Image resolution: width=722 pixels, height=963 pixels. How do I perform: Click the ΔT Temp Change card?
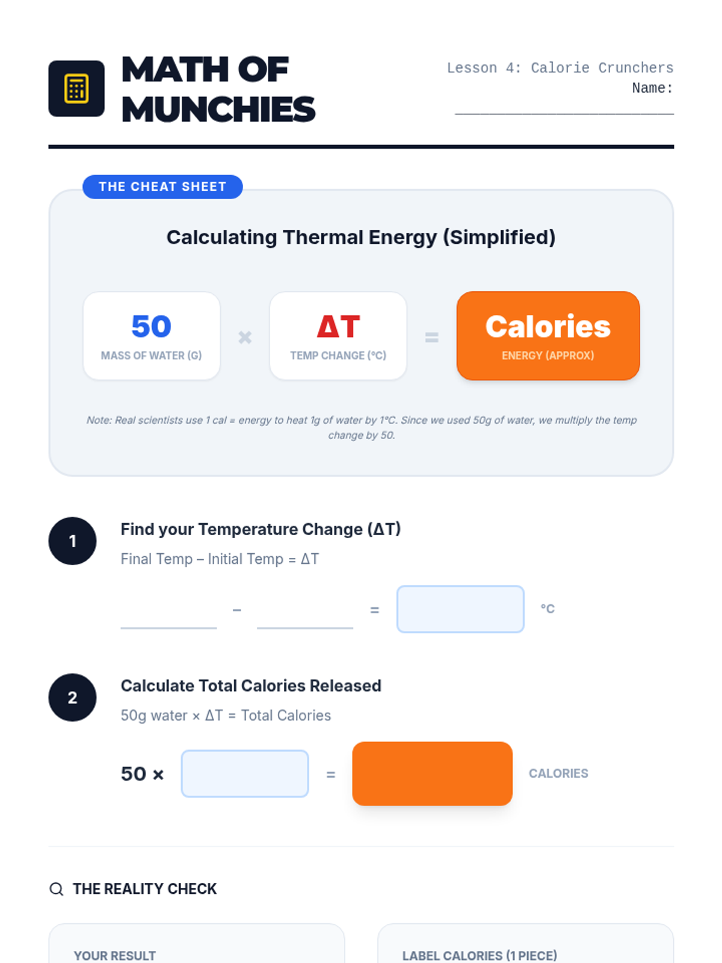tap(338, 336)
